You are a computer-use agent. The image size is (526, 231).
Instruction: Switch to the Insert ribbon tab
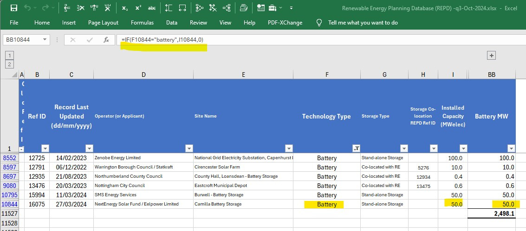pyautogui.click(x=69, y=22)
